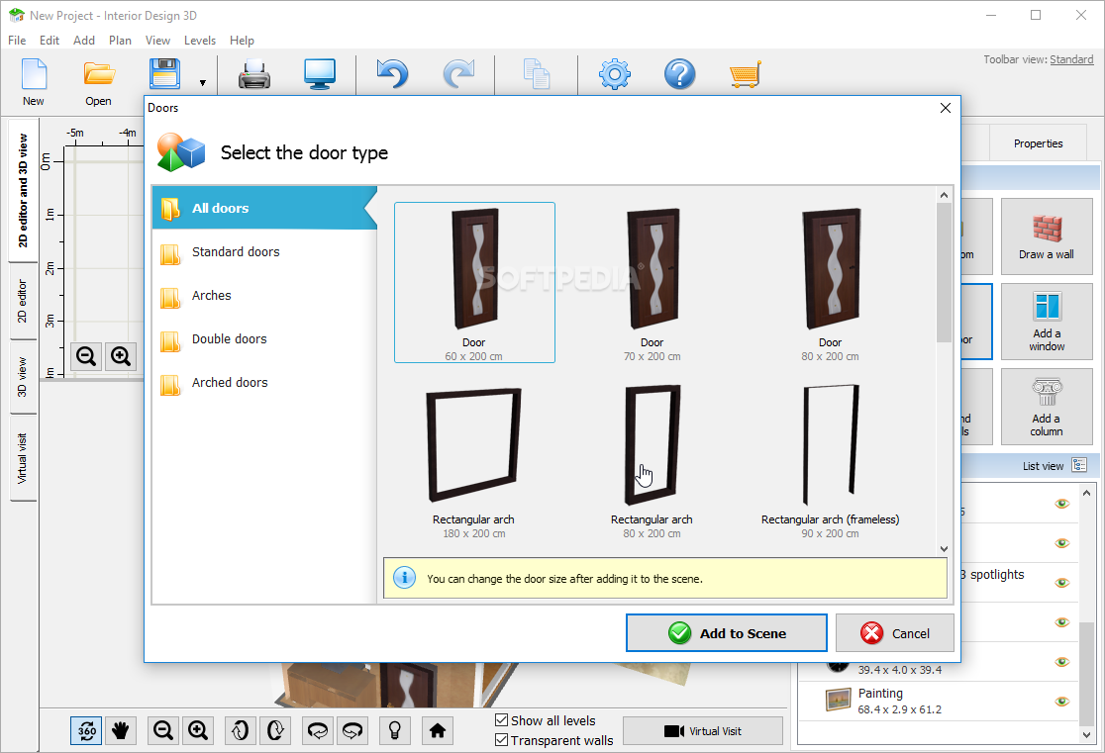Zoom in on the 2D plan

tap(121, 356)
